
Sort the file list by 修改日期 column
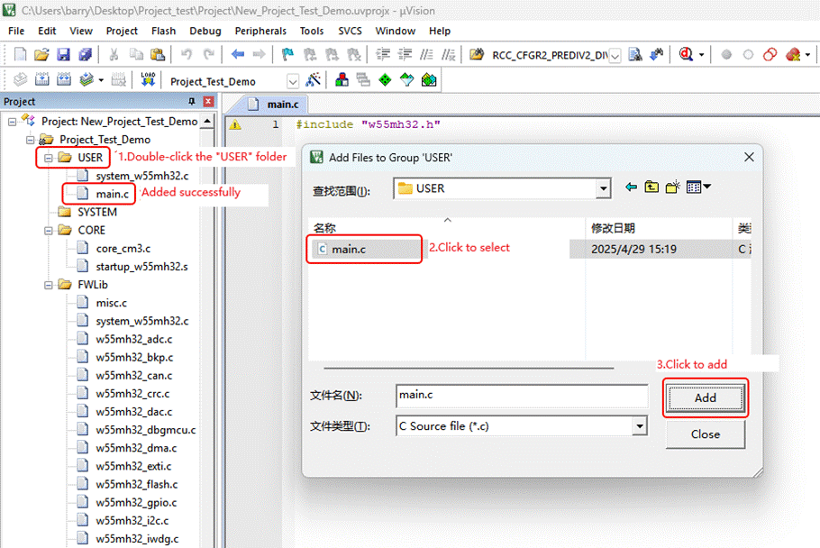658,229
